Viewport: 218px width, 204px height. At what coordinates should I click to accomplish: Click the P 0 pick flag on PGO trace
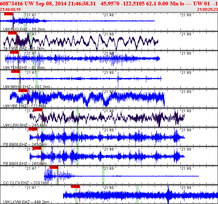point(9,14)
